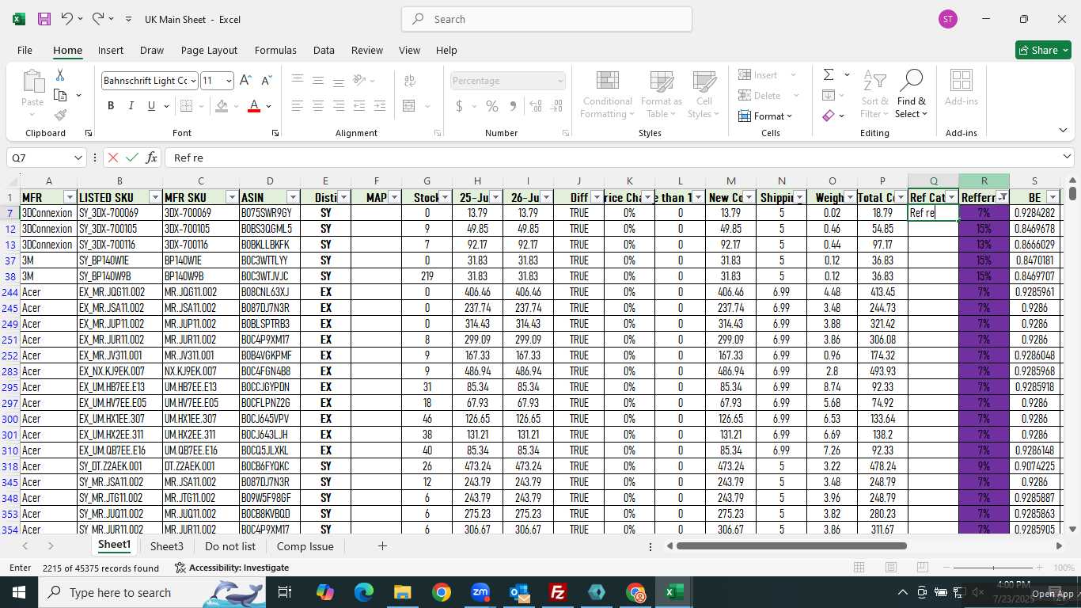Click Insert Function fx icon
This screenshot has height=608, width=1081.
click(151, 158)
